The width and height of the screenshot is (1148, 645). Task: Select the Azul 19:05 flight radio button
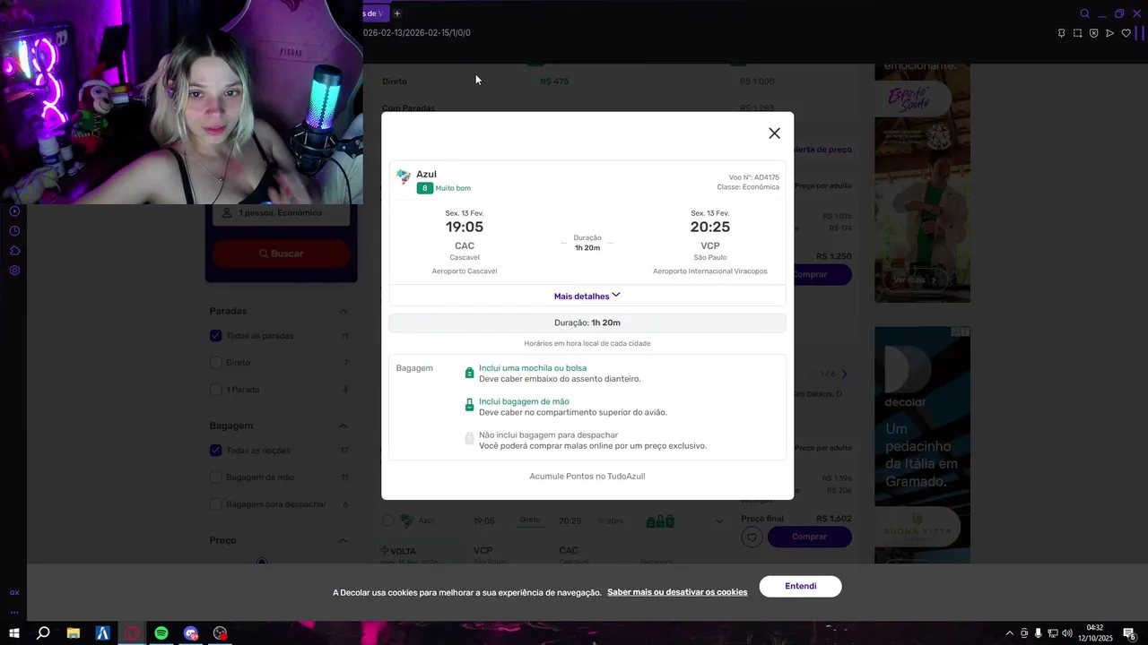(387, 520)
